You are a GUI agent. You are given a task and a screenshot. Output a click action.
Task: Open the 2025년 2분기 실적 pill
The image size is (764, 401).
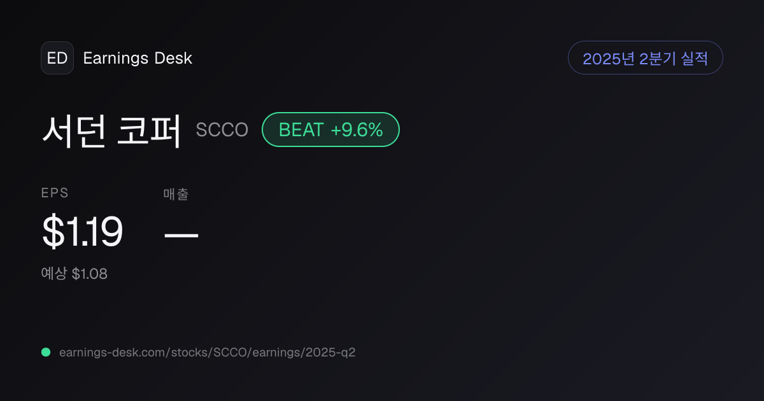[x=645, y=58]
